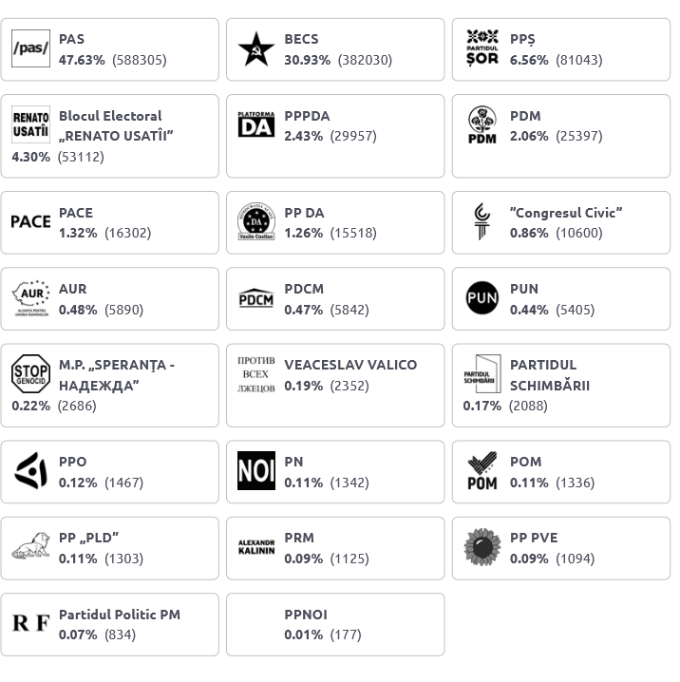The height and width of the screenshot is (682, 680).
Task: Click the AUR map logo
Action: click(31, 298)
